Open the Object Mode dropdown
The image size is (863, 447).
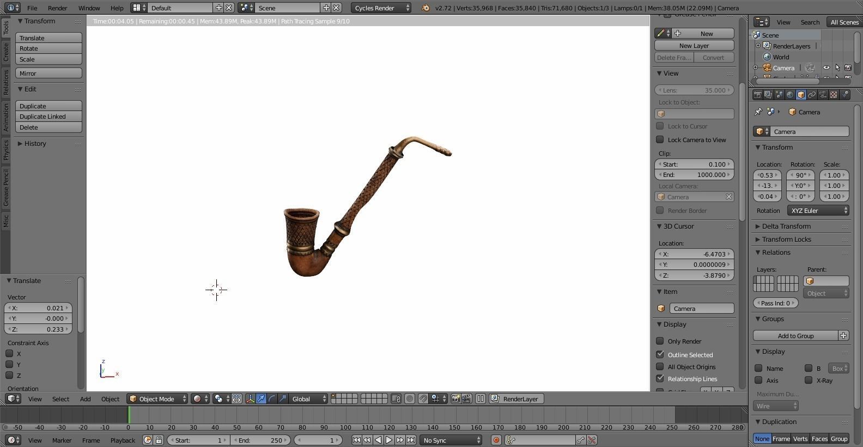tap(157, 399)
